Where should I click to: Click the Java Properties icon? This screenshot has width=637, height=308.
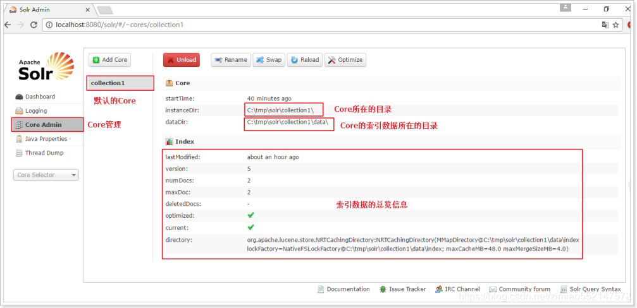click(19, 139)
